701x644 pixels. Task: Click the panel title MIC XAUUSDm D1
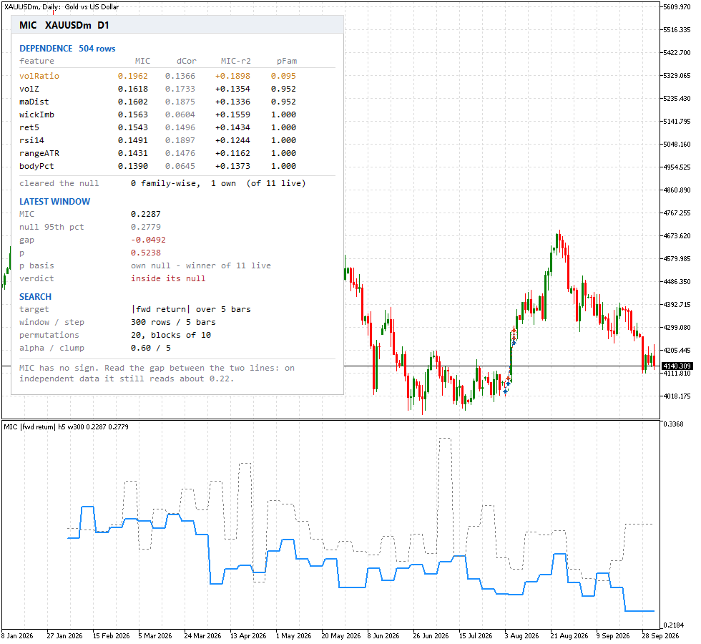tap(64, 25)
